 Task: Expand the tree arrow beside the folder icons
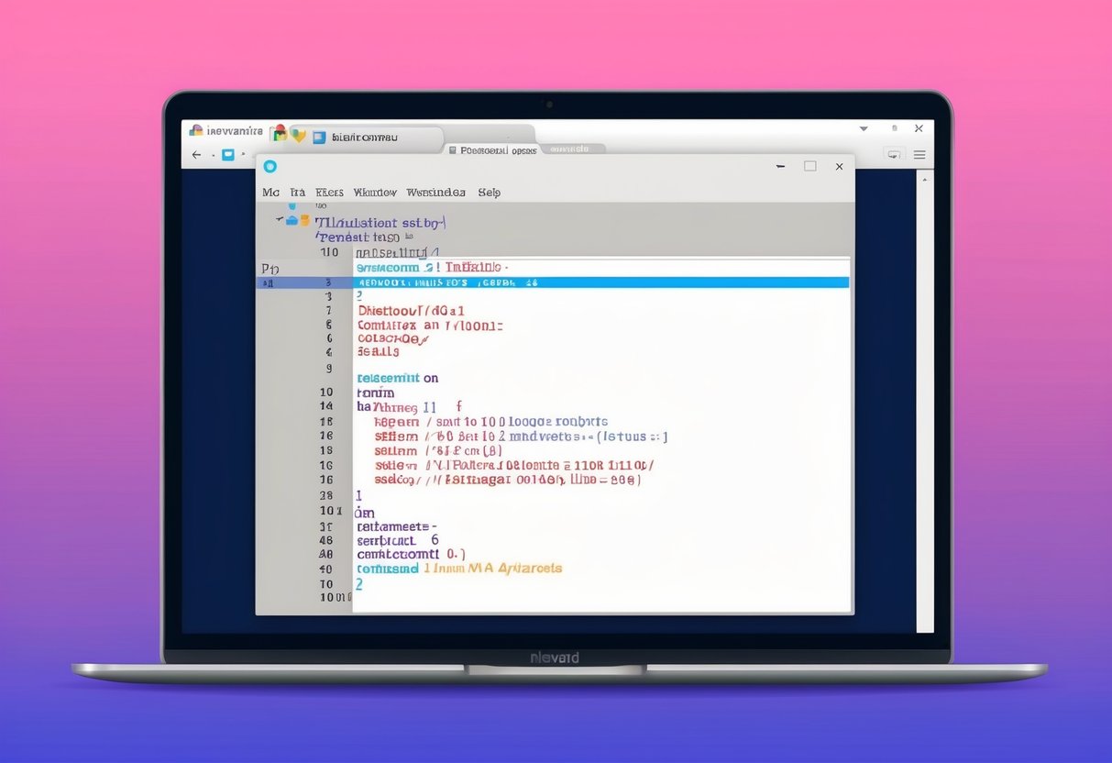(280, 220)
